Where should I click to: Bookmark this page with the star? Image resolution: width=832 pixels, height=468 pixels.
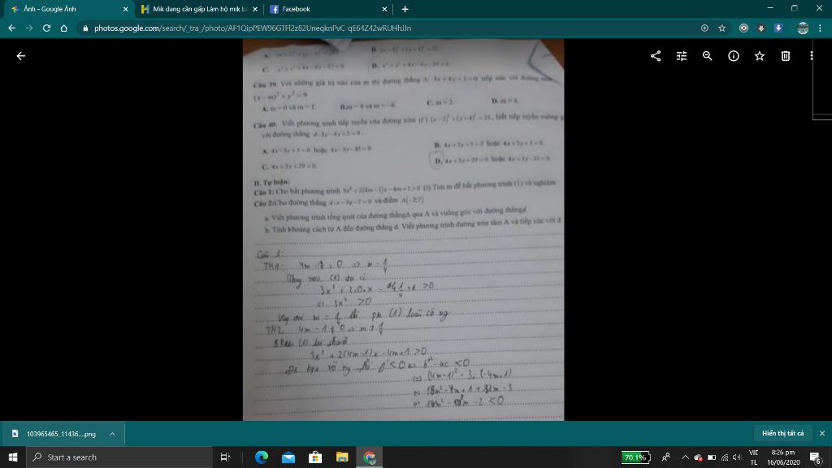pyautogui.click(x=722, y=28)
